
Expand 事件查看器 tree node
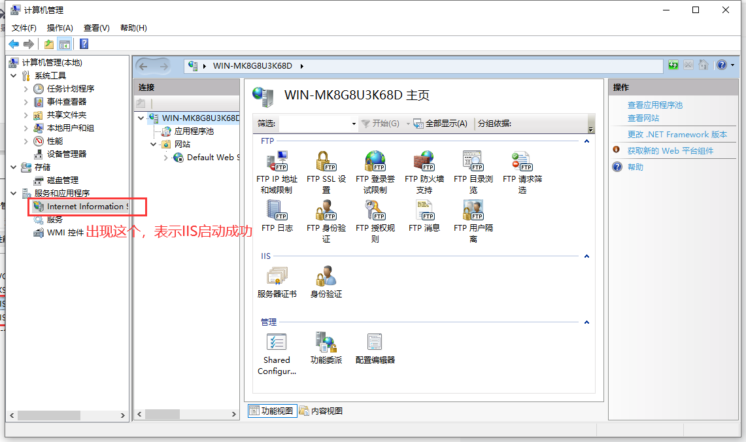[x=25, y=102]
